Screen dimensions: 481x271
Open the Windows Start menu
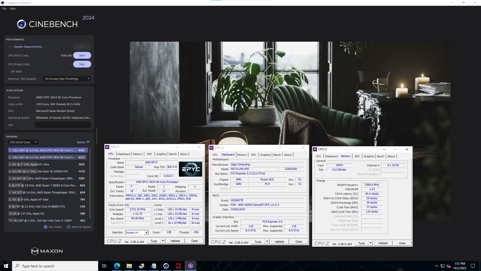6,266
